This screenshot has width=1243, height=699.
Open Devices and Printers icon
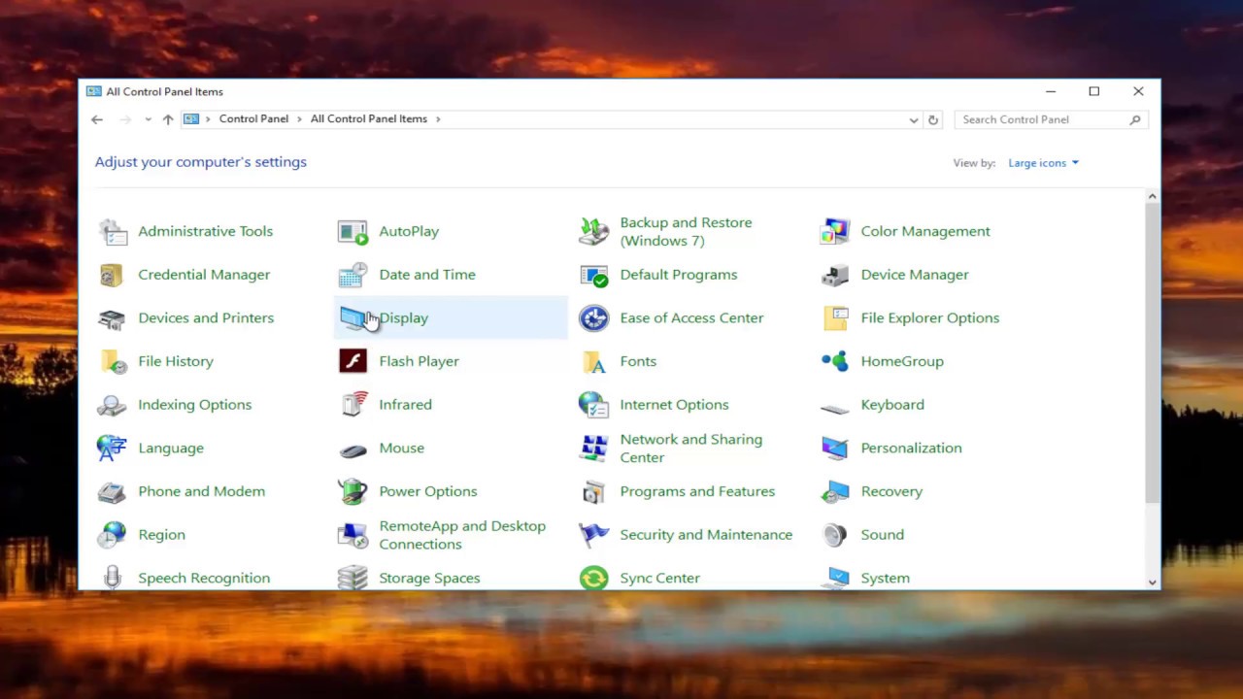pyautogui.click(x=112, y=318)
